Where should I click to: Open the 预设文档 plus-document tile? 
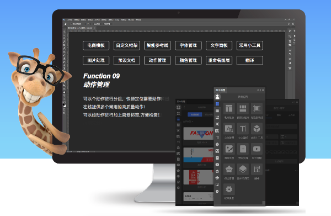(x=243, y=149)
